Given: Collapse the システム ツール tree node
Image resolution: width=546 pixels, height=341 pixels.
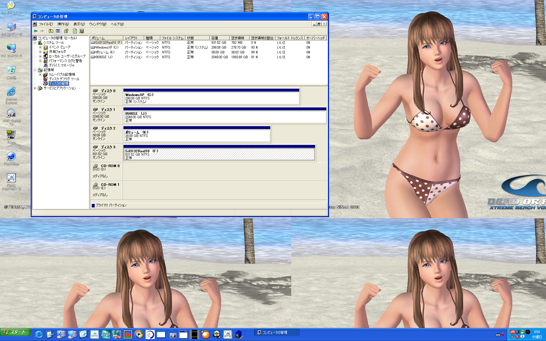Looking at the screenshot, I should 35,43.
